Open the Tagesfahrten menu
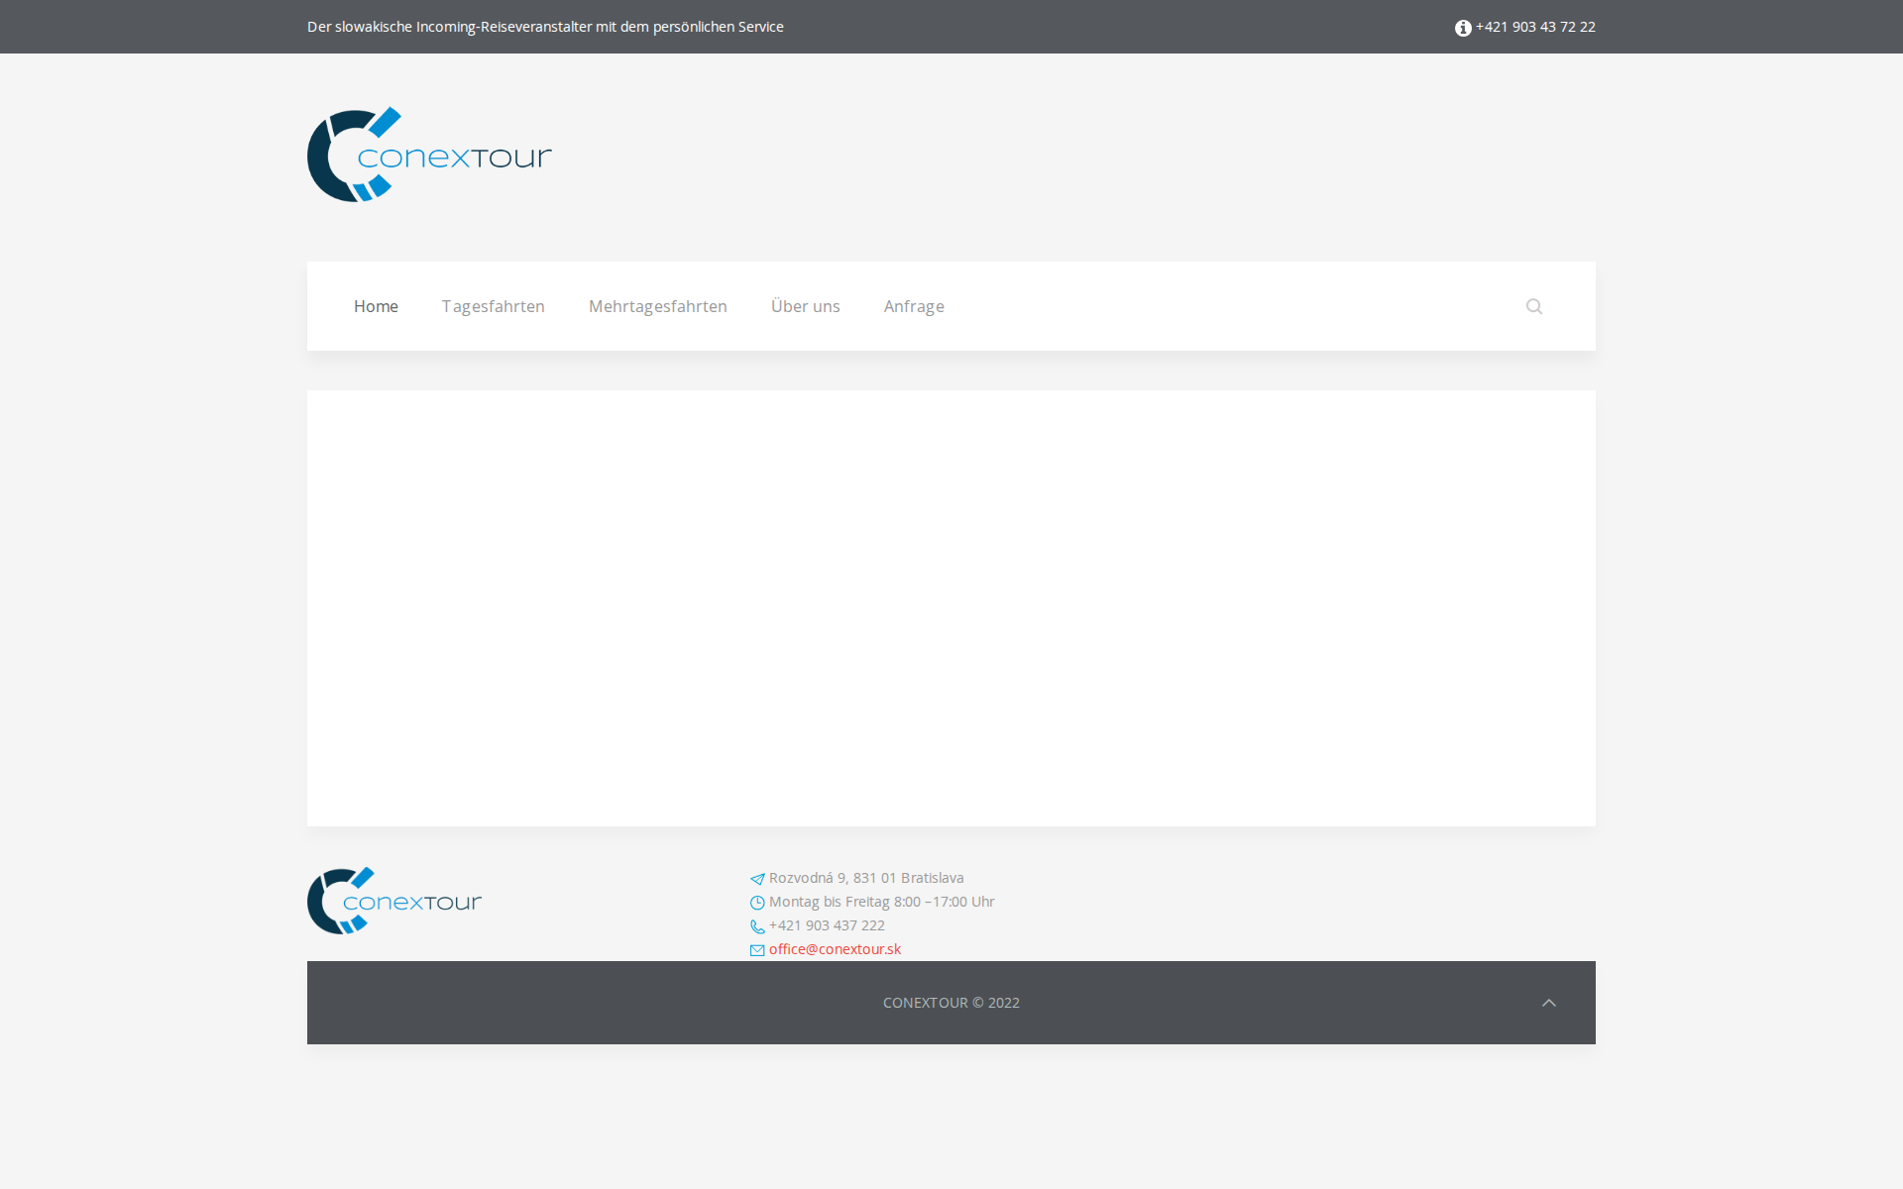The image size is (1903, 1189). pos(493,306)
